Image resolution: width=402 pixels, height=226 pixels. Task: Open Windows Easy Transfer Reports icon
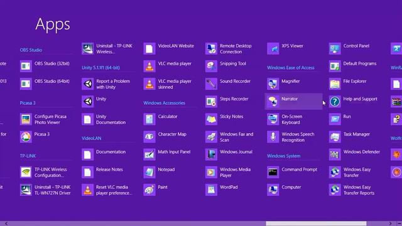click(335, 190)
